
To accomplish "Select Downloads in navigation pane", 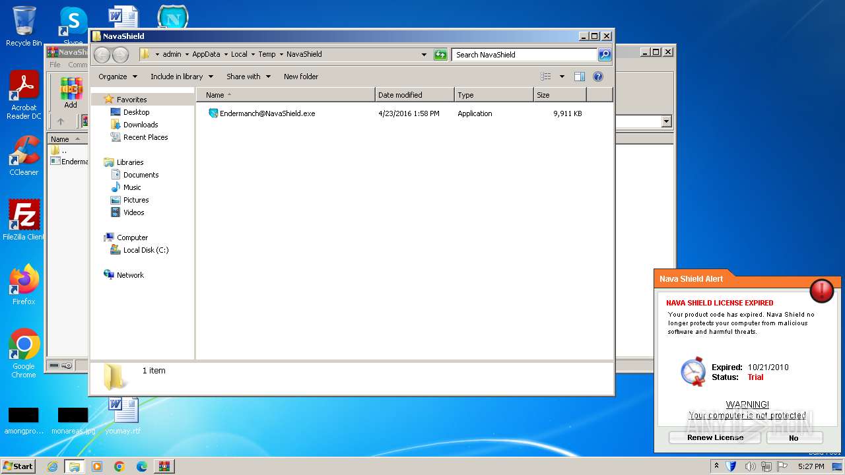I will pyautogui.click(x=141, y=125).
